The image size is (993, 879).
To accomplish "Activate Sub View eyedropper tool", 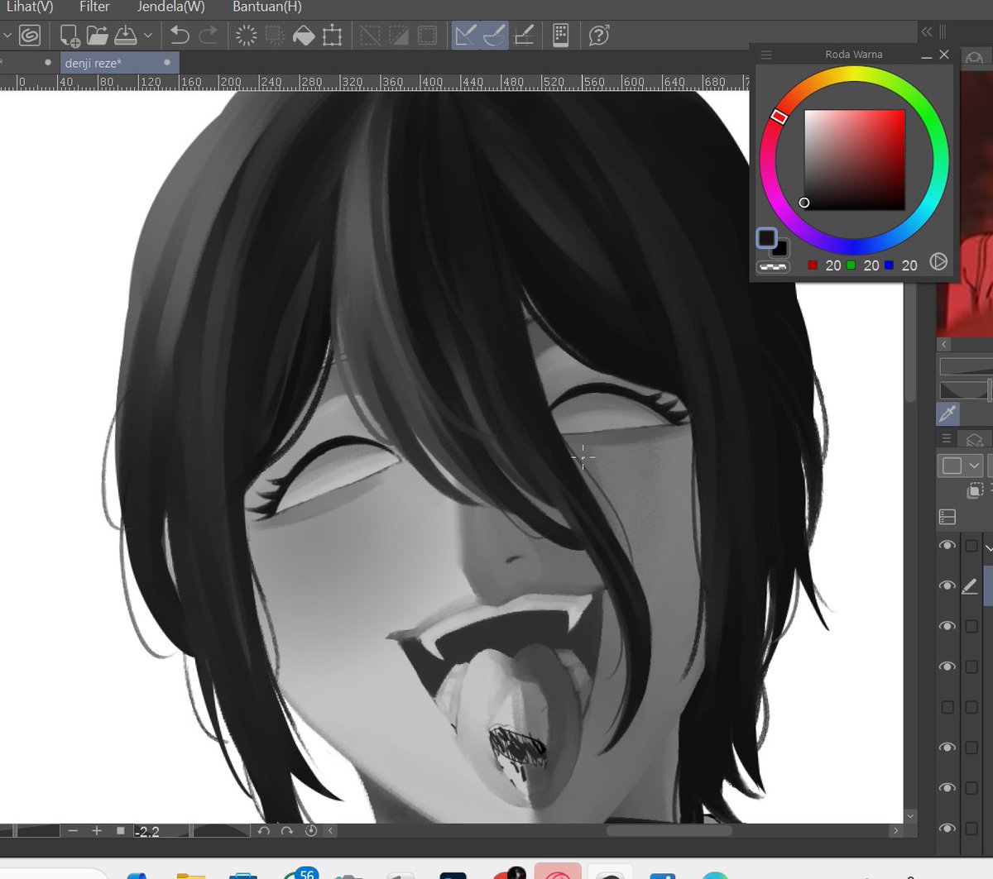I will [947, 413].
